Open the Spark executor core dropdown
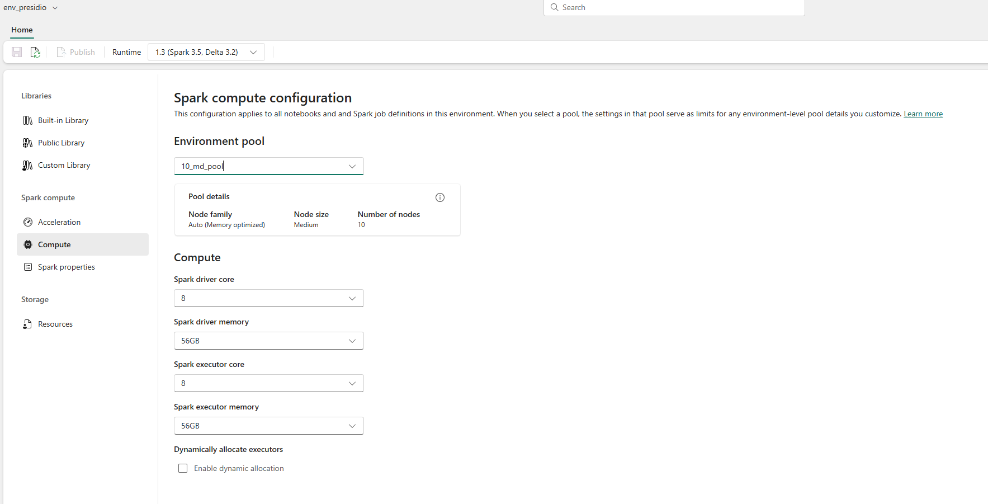Screen dimensions: 988x504 click(269, 383)
